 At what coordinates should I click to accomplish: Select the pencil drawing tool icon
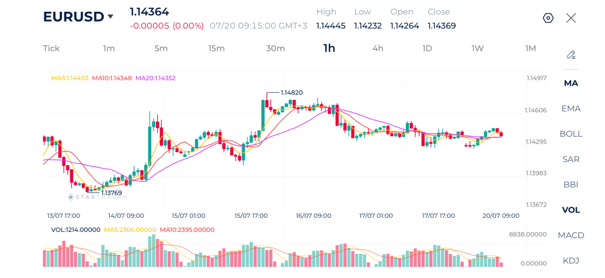(571, 55)
